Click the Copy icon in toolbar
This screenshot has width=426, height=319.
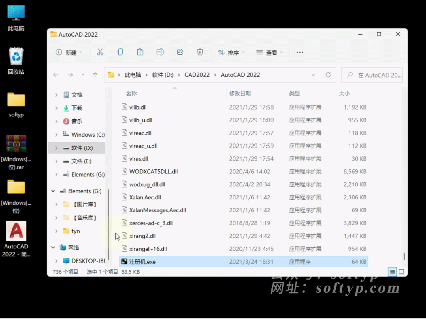[120, 52]
